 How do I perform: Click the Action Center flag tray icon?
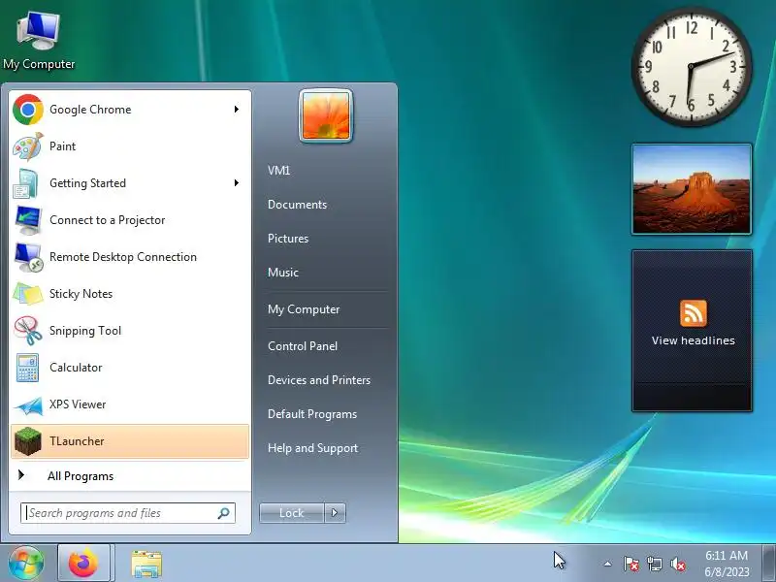tap(631, 565)
